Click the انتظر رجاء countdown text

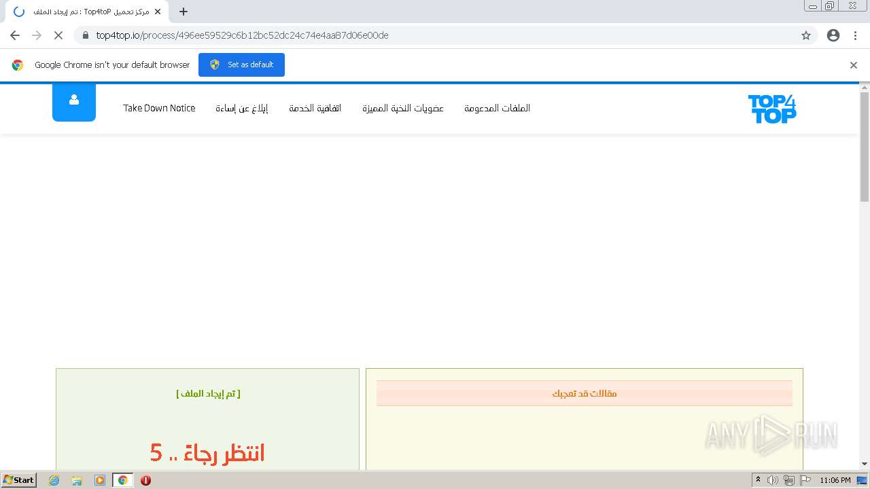(207, 452)
